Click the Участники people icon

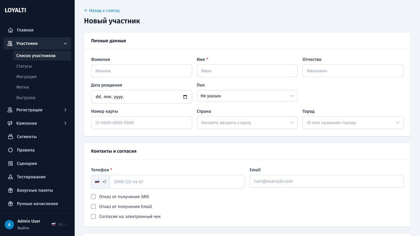coord(10,43)
